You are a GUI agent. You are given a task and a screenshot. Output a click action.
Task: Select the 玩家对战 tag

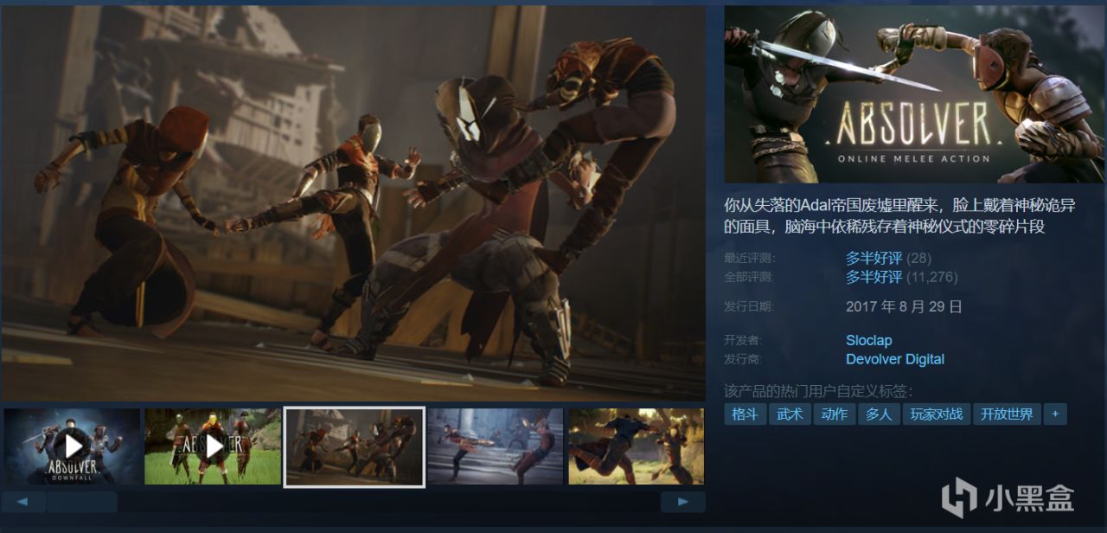point(937,414)
